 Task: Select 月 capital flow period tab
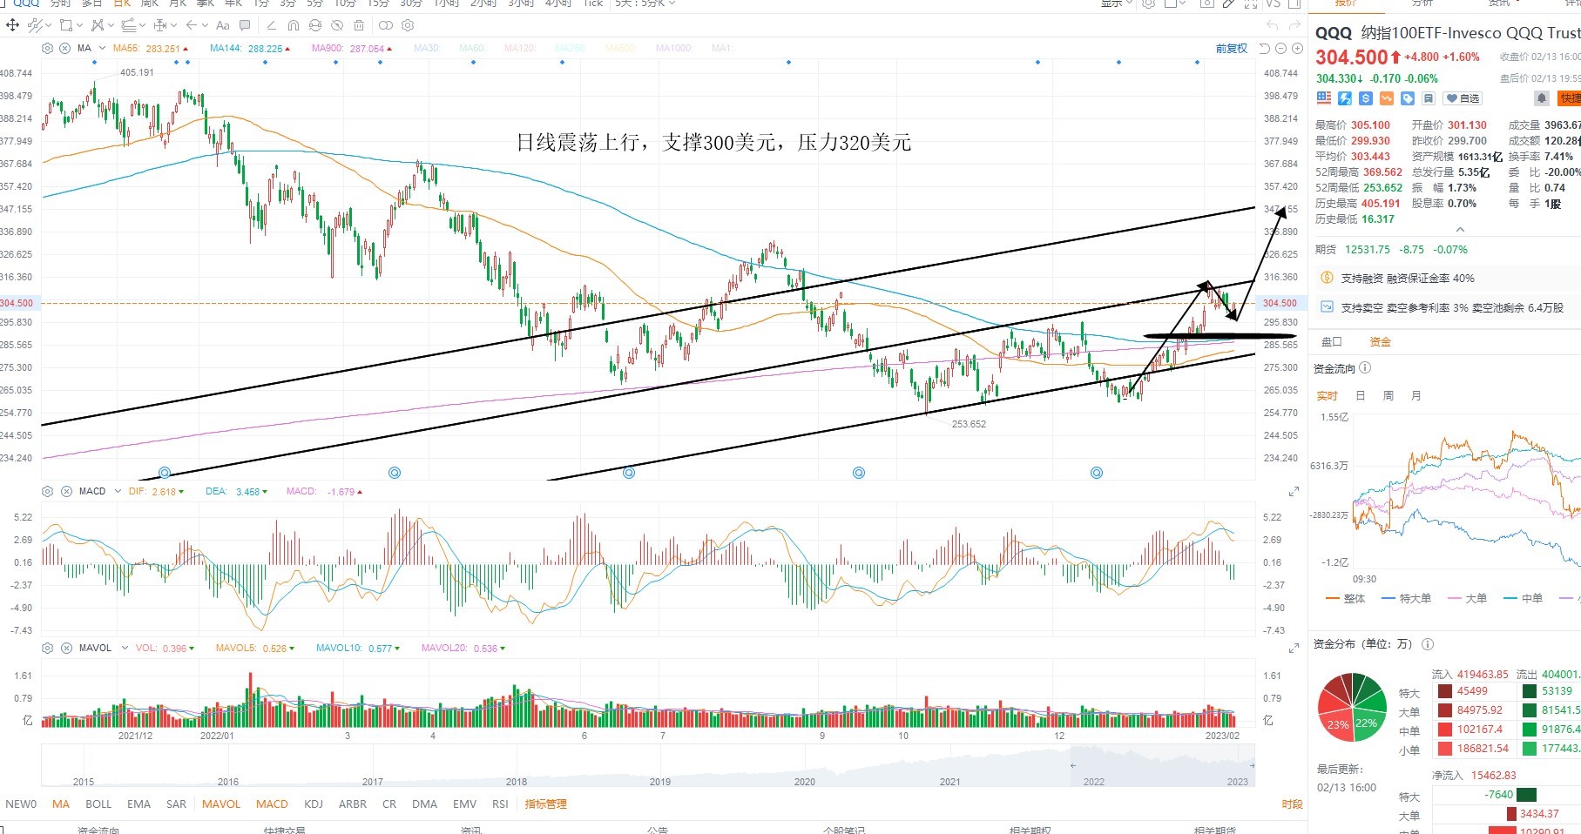pyautogui.click(x=1416, y=396)
